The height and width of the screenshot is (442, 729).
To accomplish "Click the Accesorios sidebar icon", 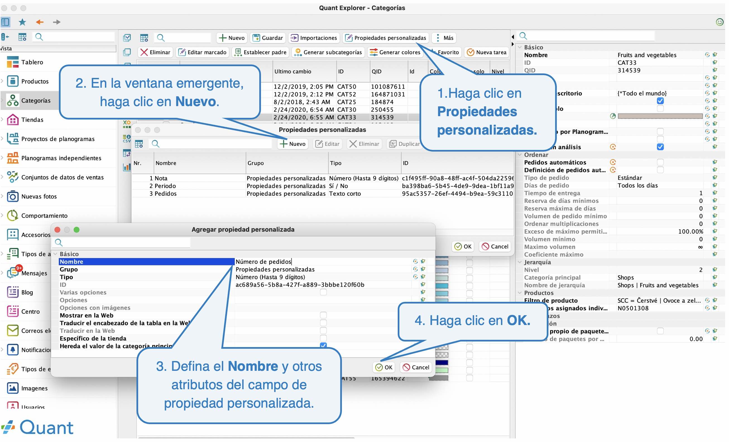I will pyautogui.click(x=13, y=235).
